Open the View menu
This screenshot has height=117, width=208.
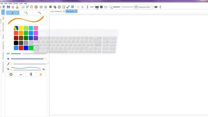[6, 4]
